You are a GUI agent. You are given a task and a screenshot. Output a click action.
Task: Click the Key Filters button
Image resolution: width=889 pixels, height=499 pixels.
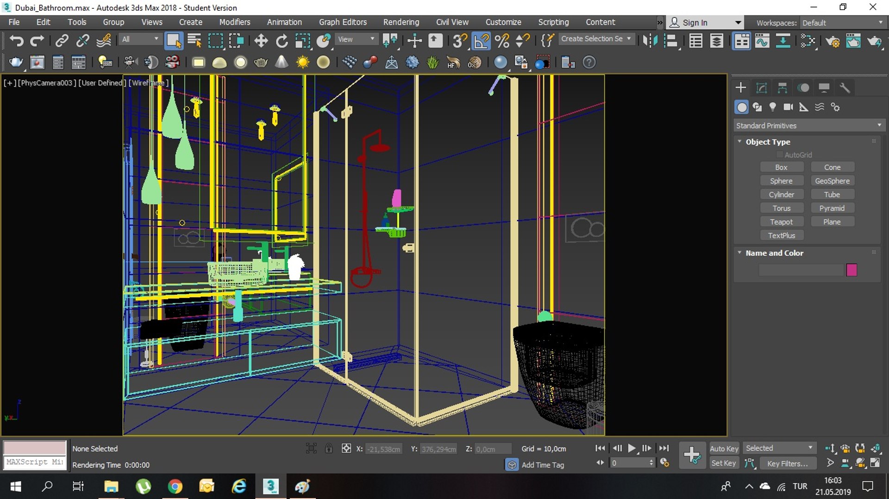(788, 463)
